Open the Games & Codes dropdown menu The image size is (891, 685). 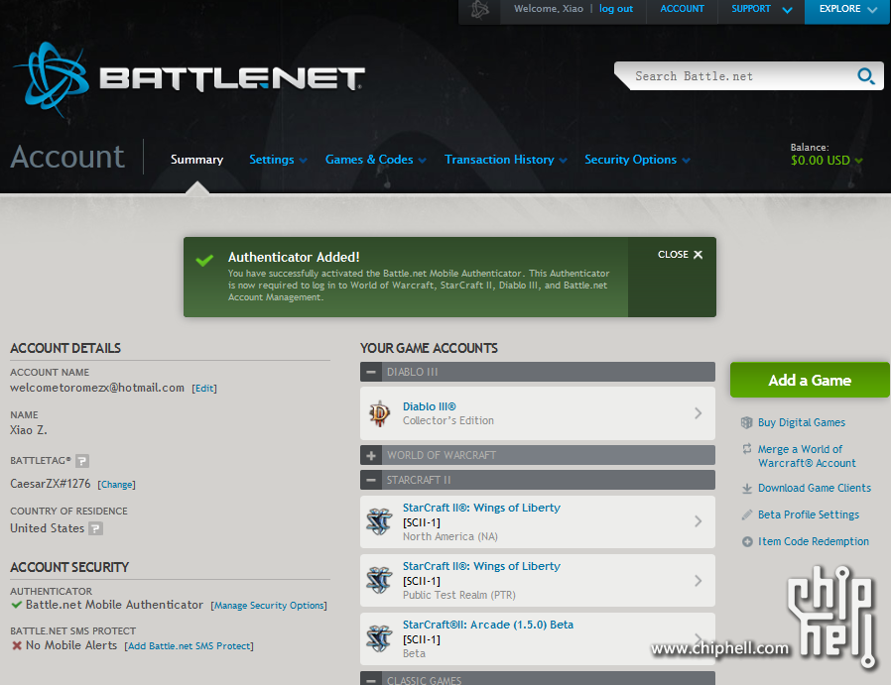tap(376, 160)
